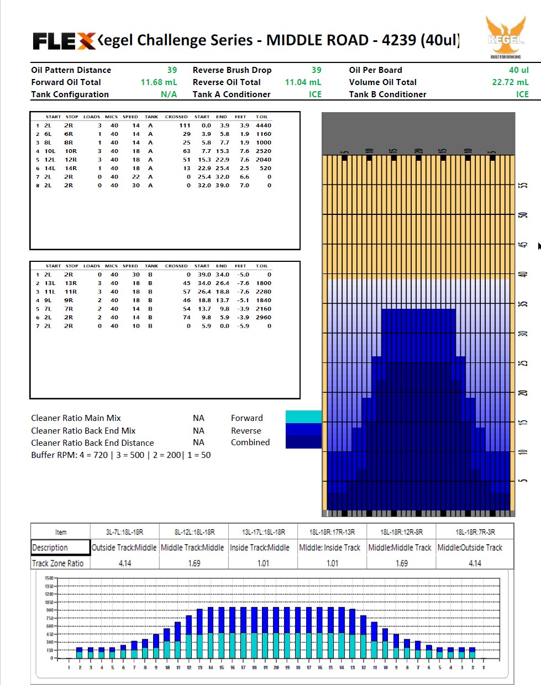541x685 pixels.
Task: Click the 55-foot marker beside the lane graphic
Action: coord(524,185)
